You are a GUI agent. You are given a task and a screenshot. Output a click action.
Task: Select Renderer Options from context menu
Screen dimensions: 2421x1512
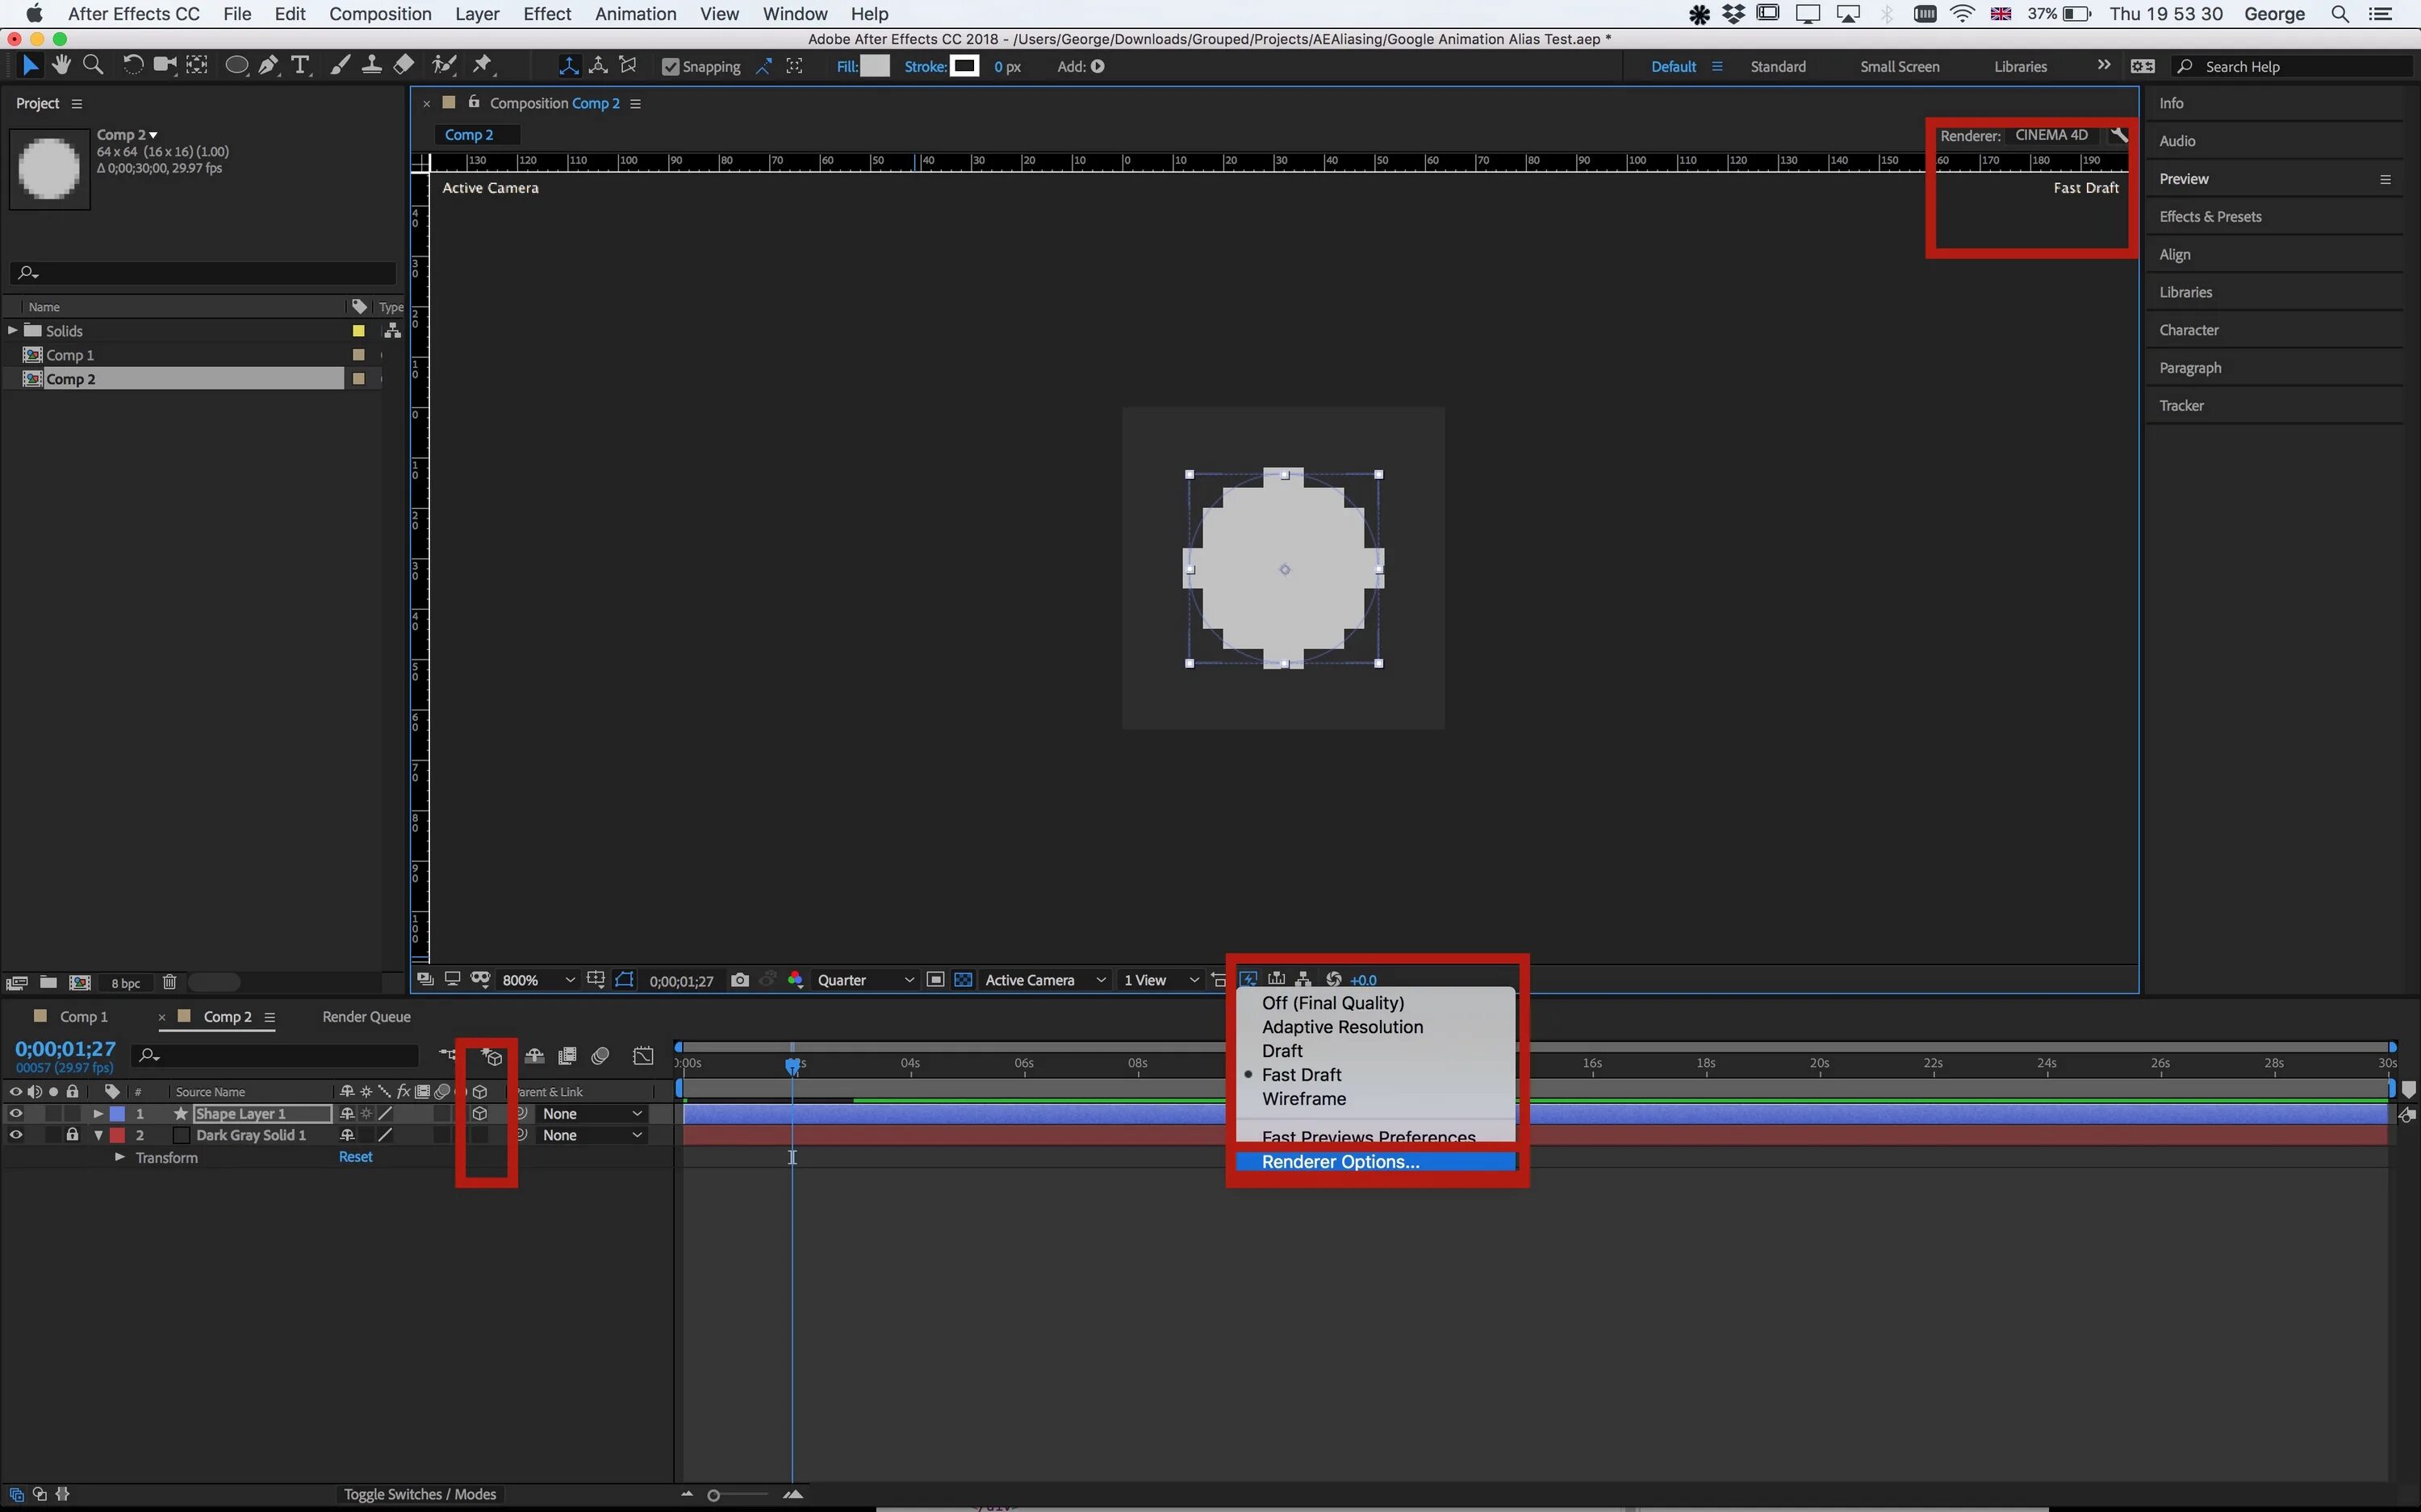point(1340,1160)
